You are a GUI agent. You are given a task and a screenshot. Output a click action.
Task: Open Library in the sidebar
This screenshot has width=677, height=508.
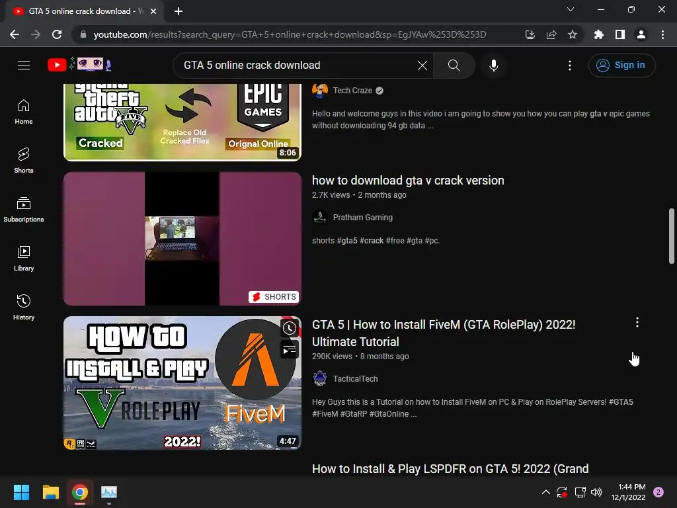coord(24,259)
